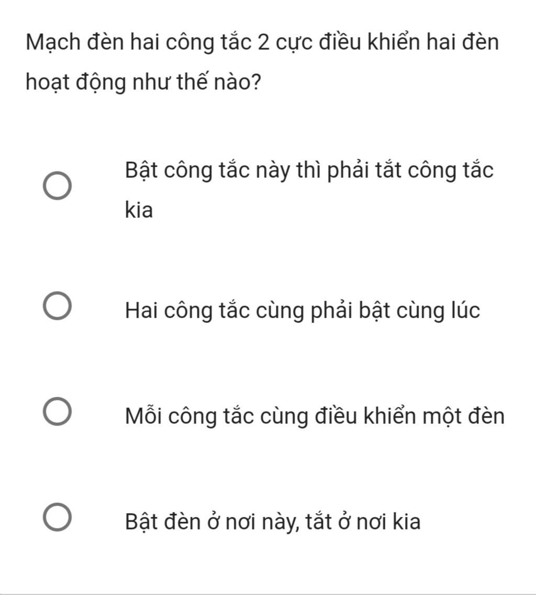Image resolution: width=536 pixels, height=595 pixels.
Task: Click the words 'phải tắt' in the first option
Action: pos(363,171)
